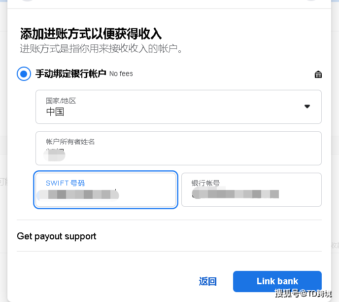Click the 返回 back button

207,281
